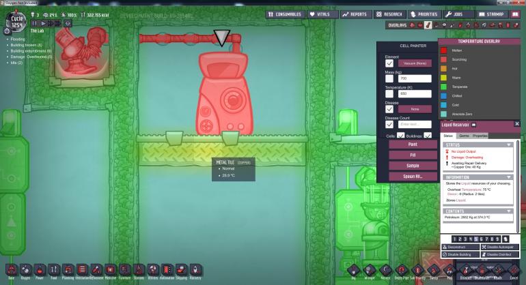526x285 pixels.
Task: Open the Utilities build category
Action: (x=153, y=270)
